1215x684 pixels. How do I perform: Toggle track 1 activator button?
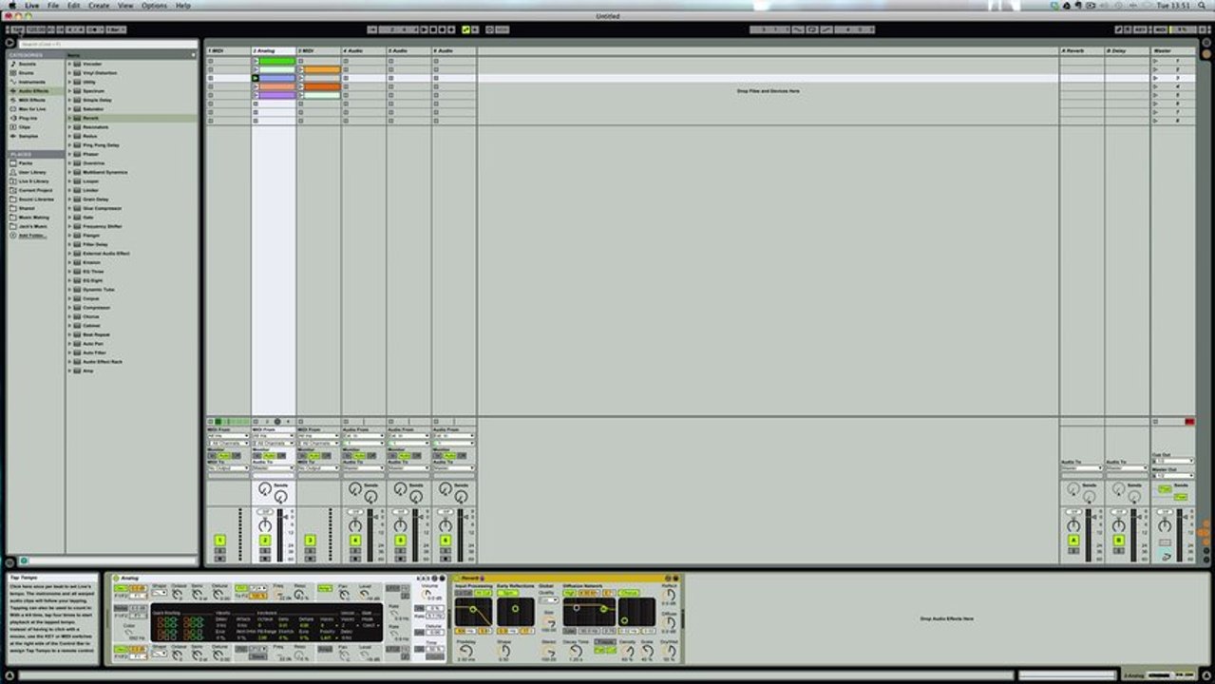tap(219, 541)
